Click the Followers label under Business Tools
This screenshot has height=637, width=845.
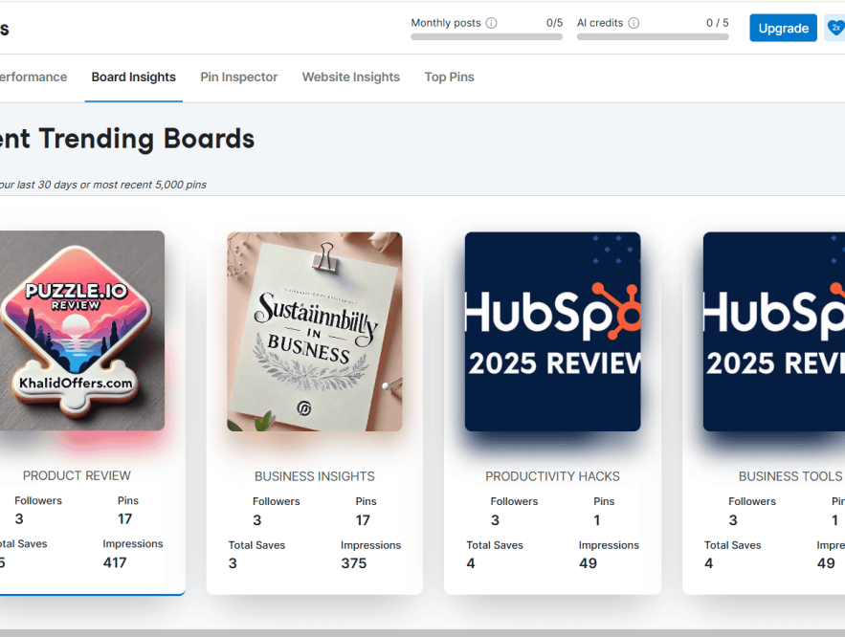click(x=752, y=501)
